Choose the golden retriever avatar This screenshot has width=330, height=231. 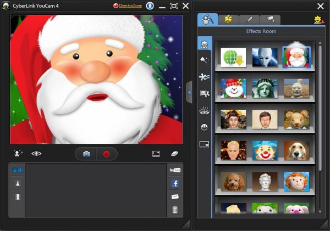[296, 150]
